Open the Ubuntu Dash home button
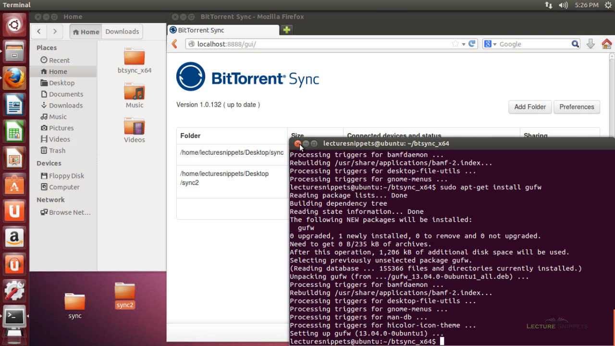 (14, 25)
